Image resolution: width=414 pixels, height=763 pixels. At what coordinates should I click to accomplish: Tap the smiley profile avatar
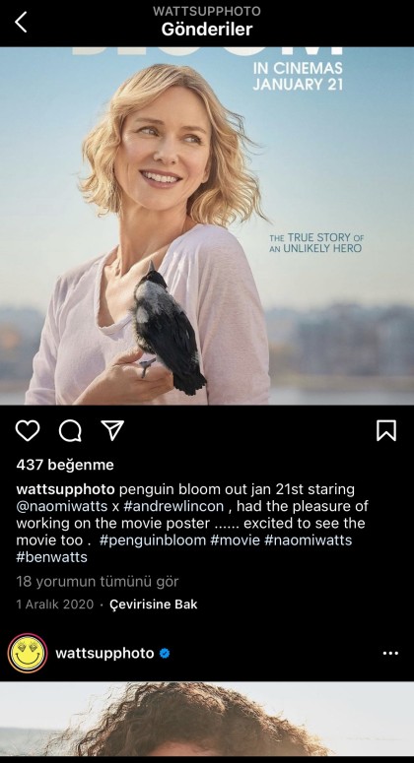pos(28,653)
